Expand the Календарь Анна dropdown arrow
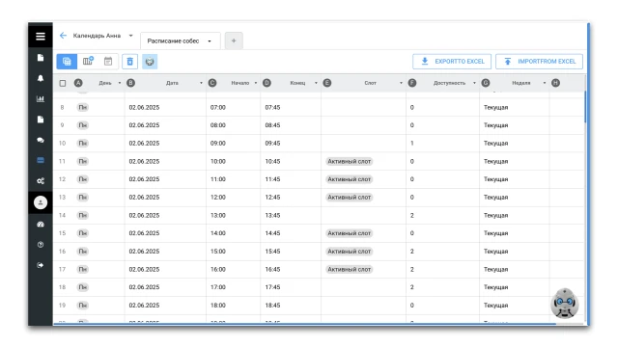This screenshot has height=347, width=618. click(x=131, y=36)
